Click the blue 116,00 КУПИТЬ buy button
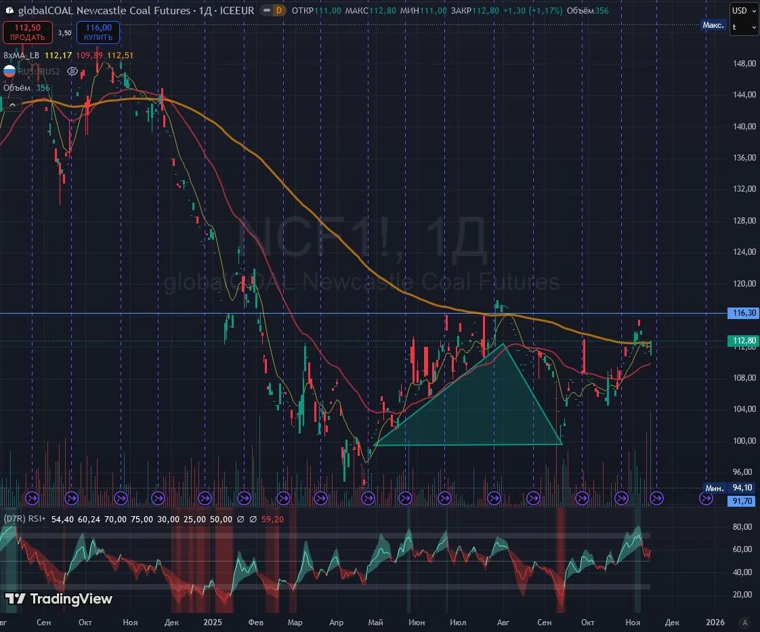 tap(98, 33)
